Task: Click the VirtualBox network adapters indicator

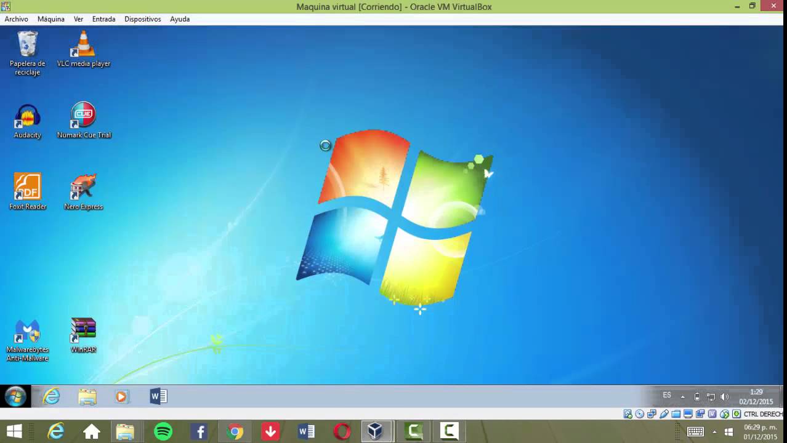Action: click(x=652, y=414)
